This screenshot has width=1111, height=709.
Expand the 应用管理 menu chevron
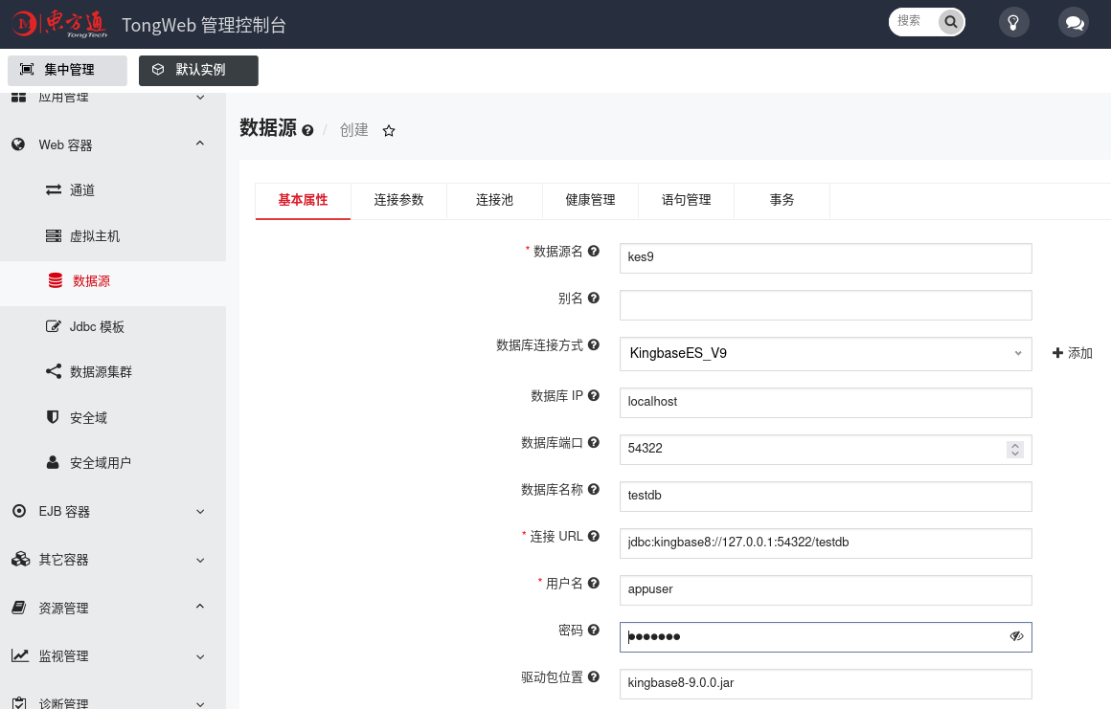coord(200,98)
